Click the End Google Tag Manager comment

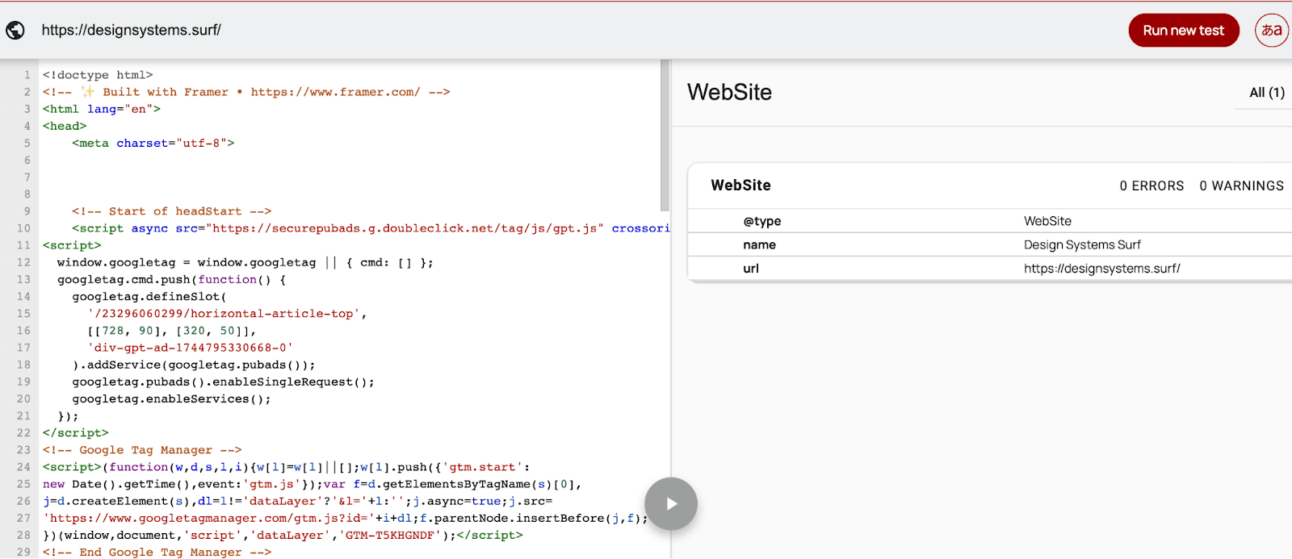tap(157, 552)
